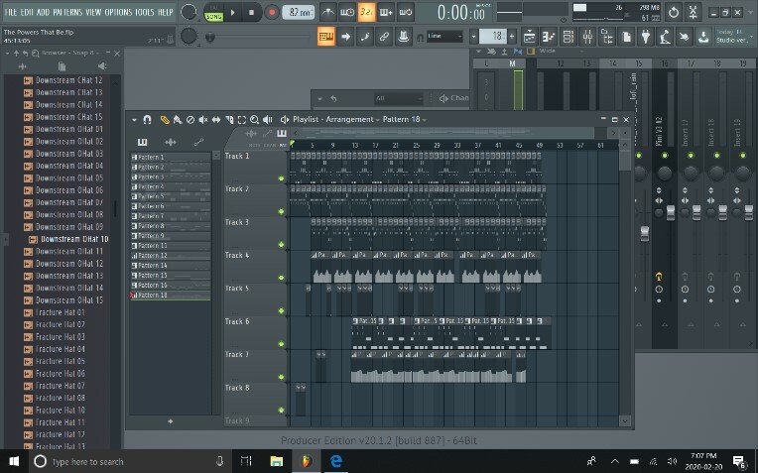Select Pattern 18 in the picker list
Viewport: 758px width, 473px height.
tap(171, 296)
